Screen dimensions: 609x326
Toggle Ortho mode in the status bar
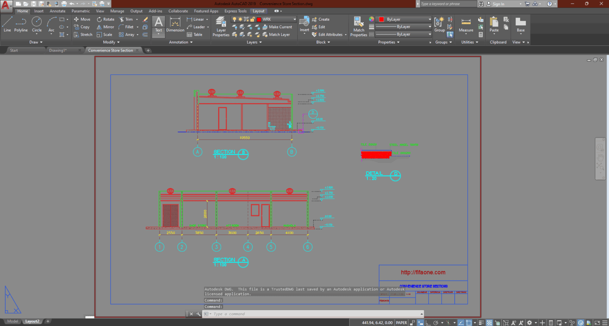428,322
